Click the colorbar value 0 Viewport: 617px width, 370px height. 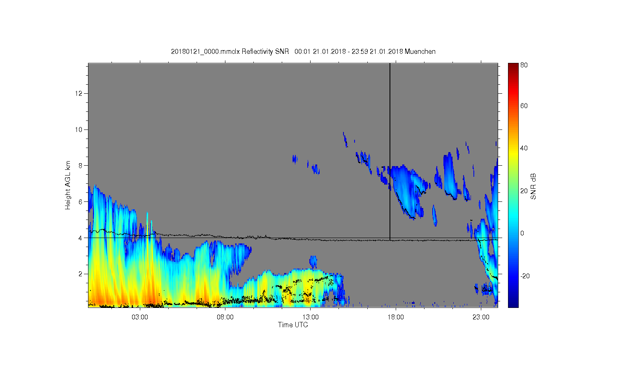click(522, 233)
